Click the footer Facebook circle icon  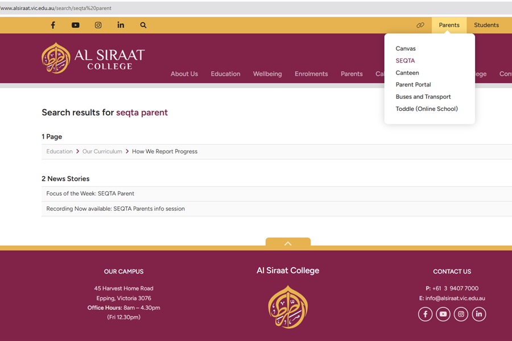click(x=425, y=314)
